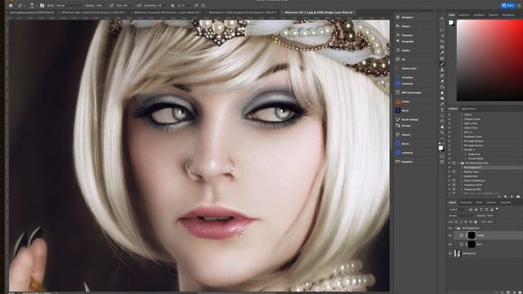Open the brush preset picker
This screenshot has height=294, width=523.
coord(32,6)
